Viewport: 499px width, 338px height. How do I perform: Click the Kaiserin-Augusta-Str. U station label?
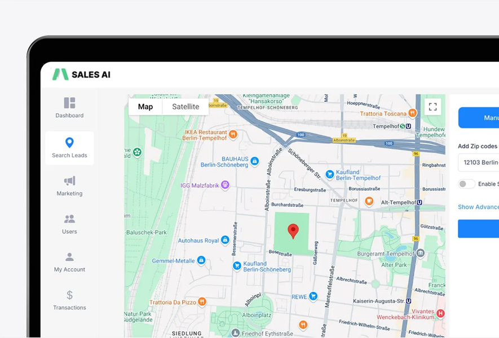[x=382, y=301]
